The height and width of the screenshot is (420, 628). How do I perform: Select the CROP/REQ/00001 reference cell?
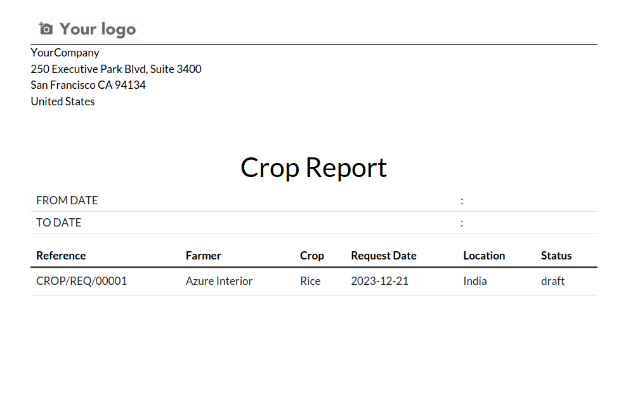[82, 281]
